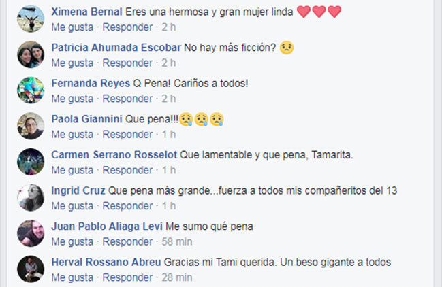Like Ximena Bernal's comment
The width and height of the screenshot is (442, 287).
click(72, 27)
